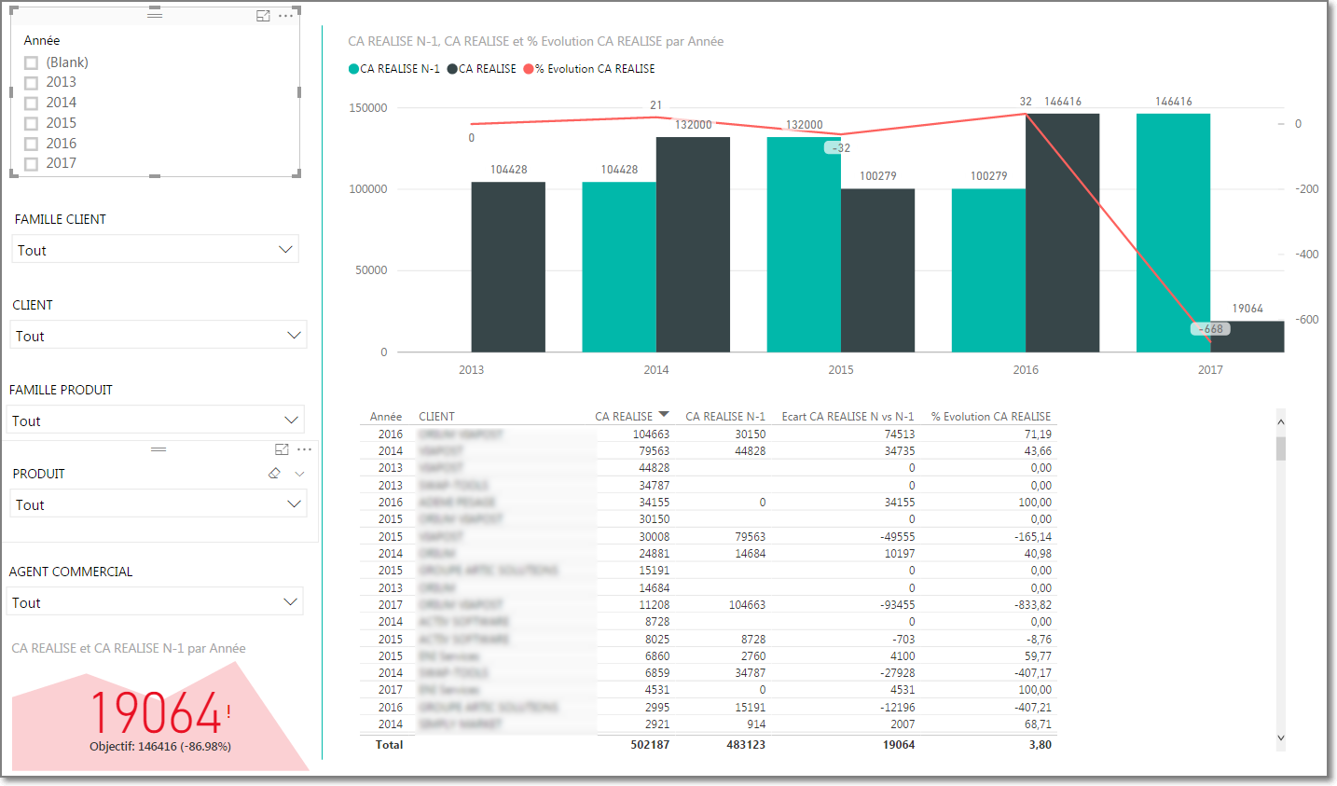Sort by % Evolution CA REALISE table header
The height and width of the screenshot is (786, 1337).
click(991, 417)
